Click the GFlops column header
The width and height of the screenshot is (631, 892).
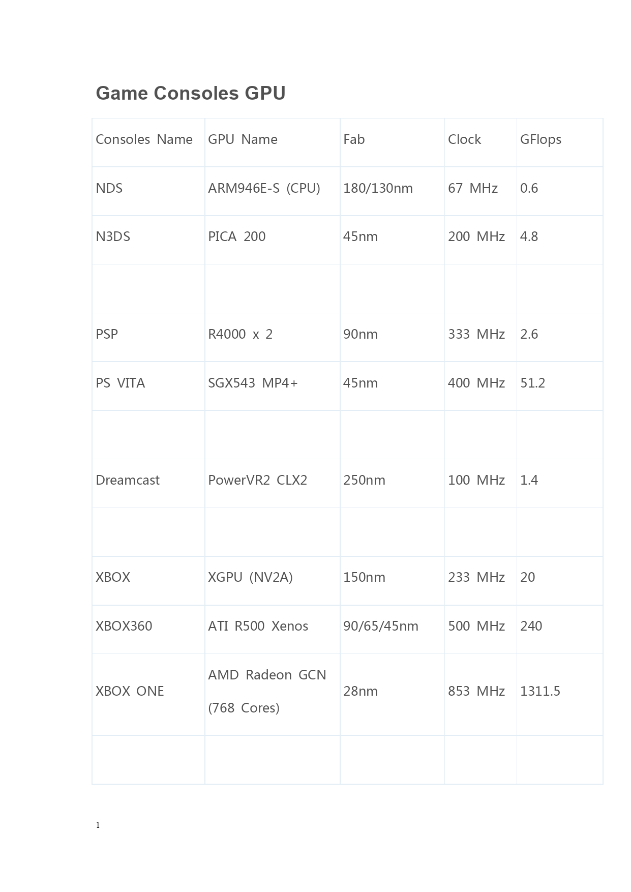coord(560,142)
